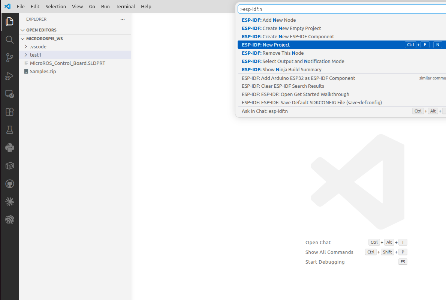
Task: Open MicroROS_Control_Board.SLDPRT file
Action: 75,63
